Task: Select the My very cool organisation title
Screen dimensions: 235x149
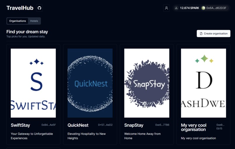Action: click(194, 127)
